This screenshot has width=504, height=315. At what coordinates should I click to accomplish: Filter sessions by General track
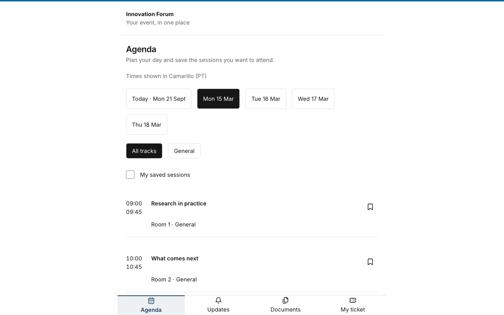point(184,151)
